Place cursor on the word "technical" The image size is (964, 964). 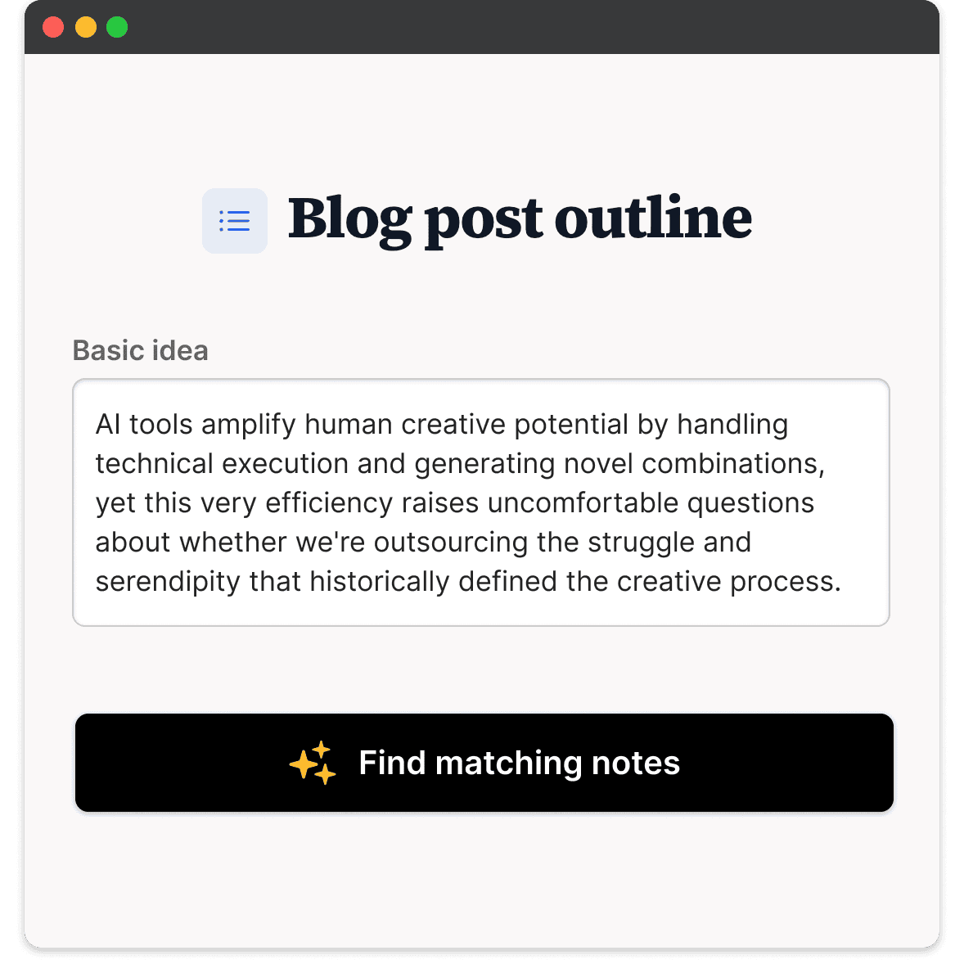click(154, 463)
